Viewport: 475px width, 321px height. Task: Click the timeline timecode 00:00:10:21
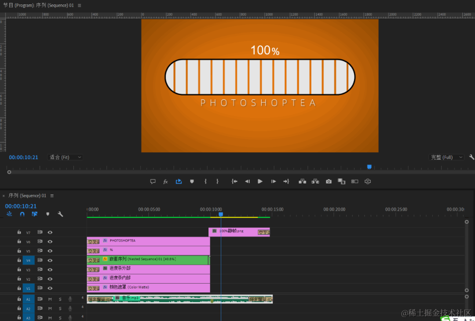21,206
